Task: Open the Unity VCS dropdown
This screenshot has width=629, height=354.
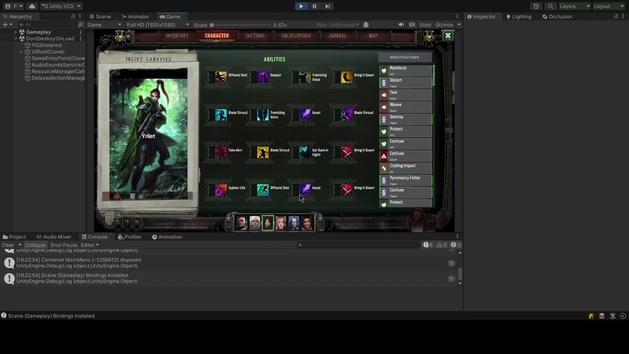Action: (x=61, y=6)
